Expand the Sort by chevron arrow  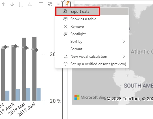pos(124,41)
